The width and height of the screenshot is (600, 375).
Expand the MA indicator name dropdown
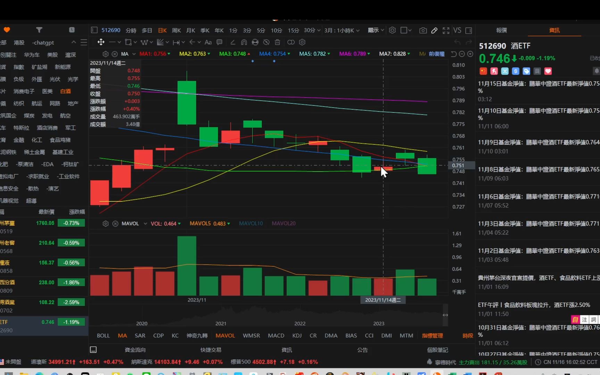[134, 54]
